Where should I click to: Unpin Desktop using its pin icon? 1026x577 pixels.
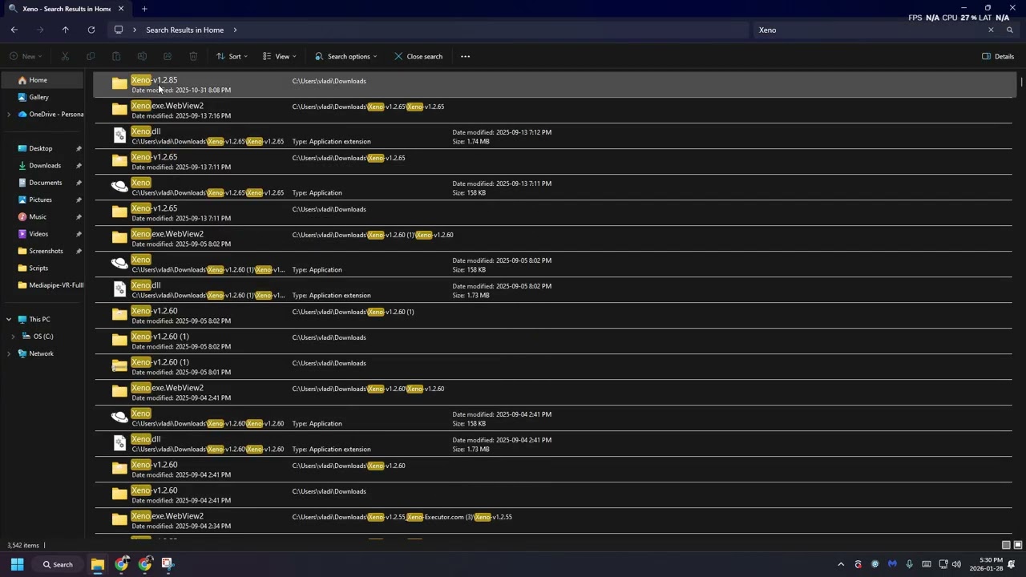tap(79, 148)
